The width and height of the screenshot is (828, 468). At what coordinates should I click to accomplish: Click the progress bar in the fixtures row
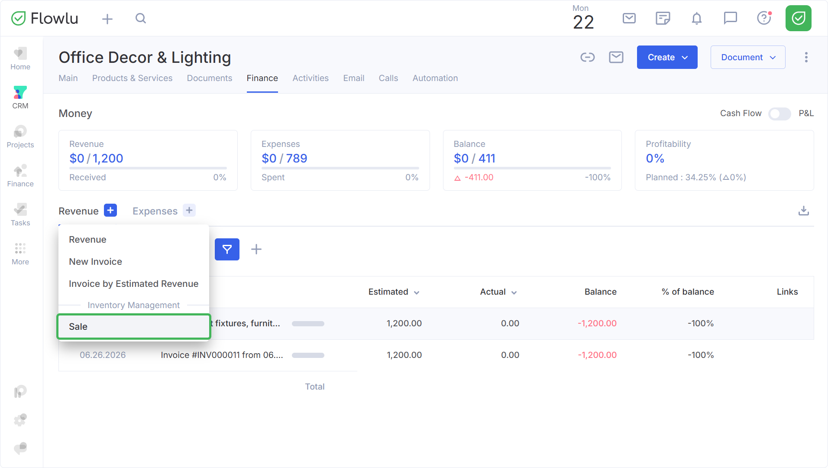[x=308, y=324]
